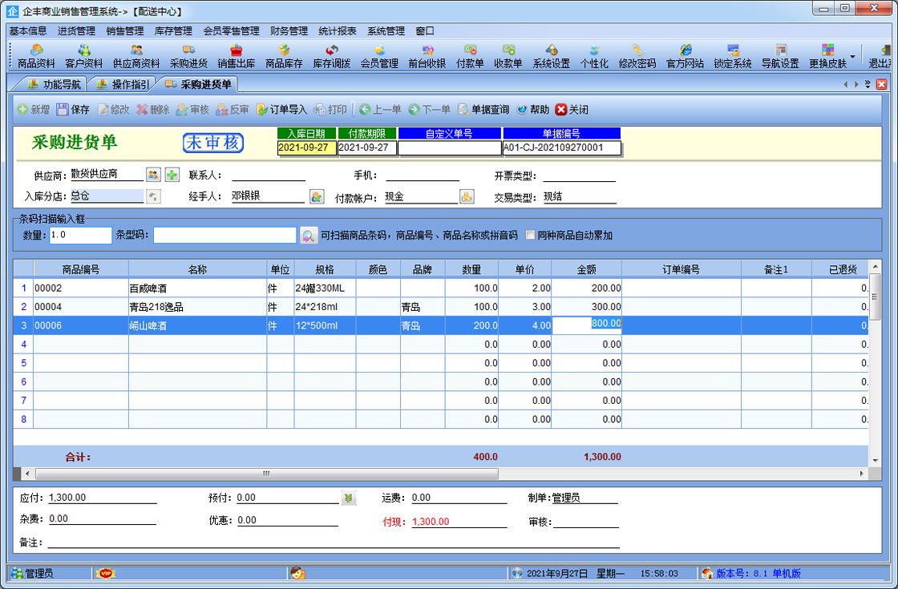Open the 财务管理 menu
Image resolution: width=898 pixels, height=589 pixels.
289,31
